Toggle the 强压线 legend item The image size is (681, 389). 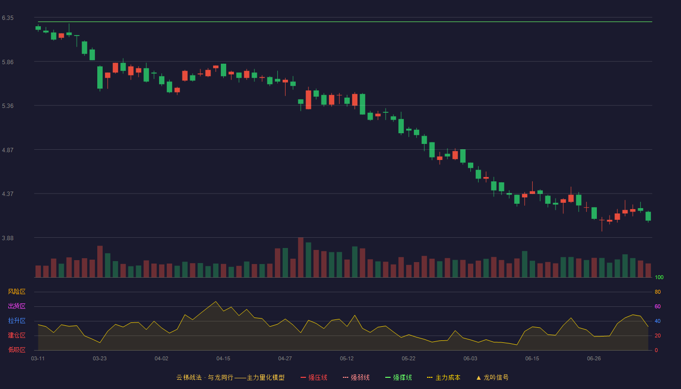(x=314, y=377)
